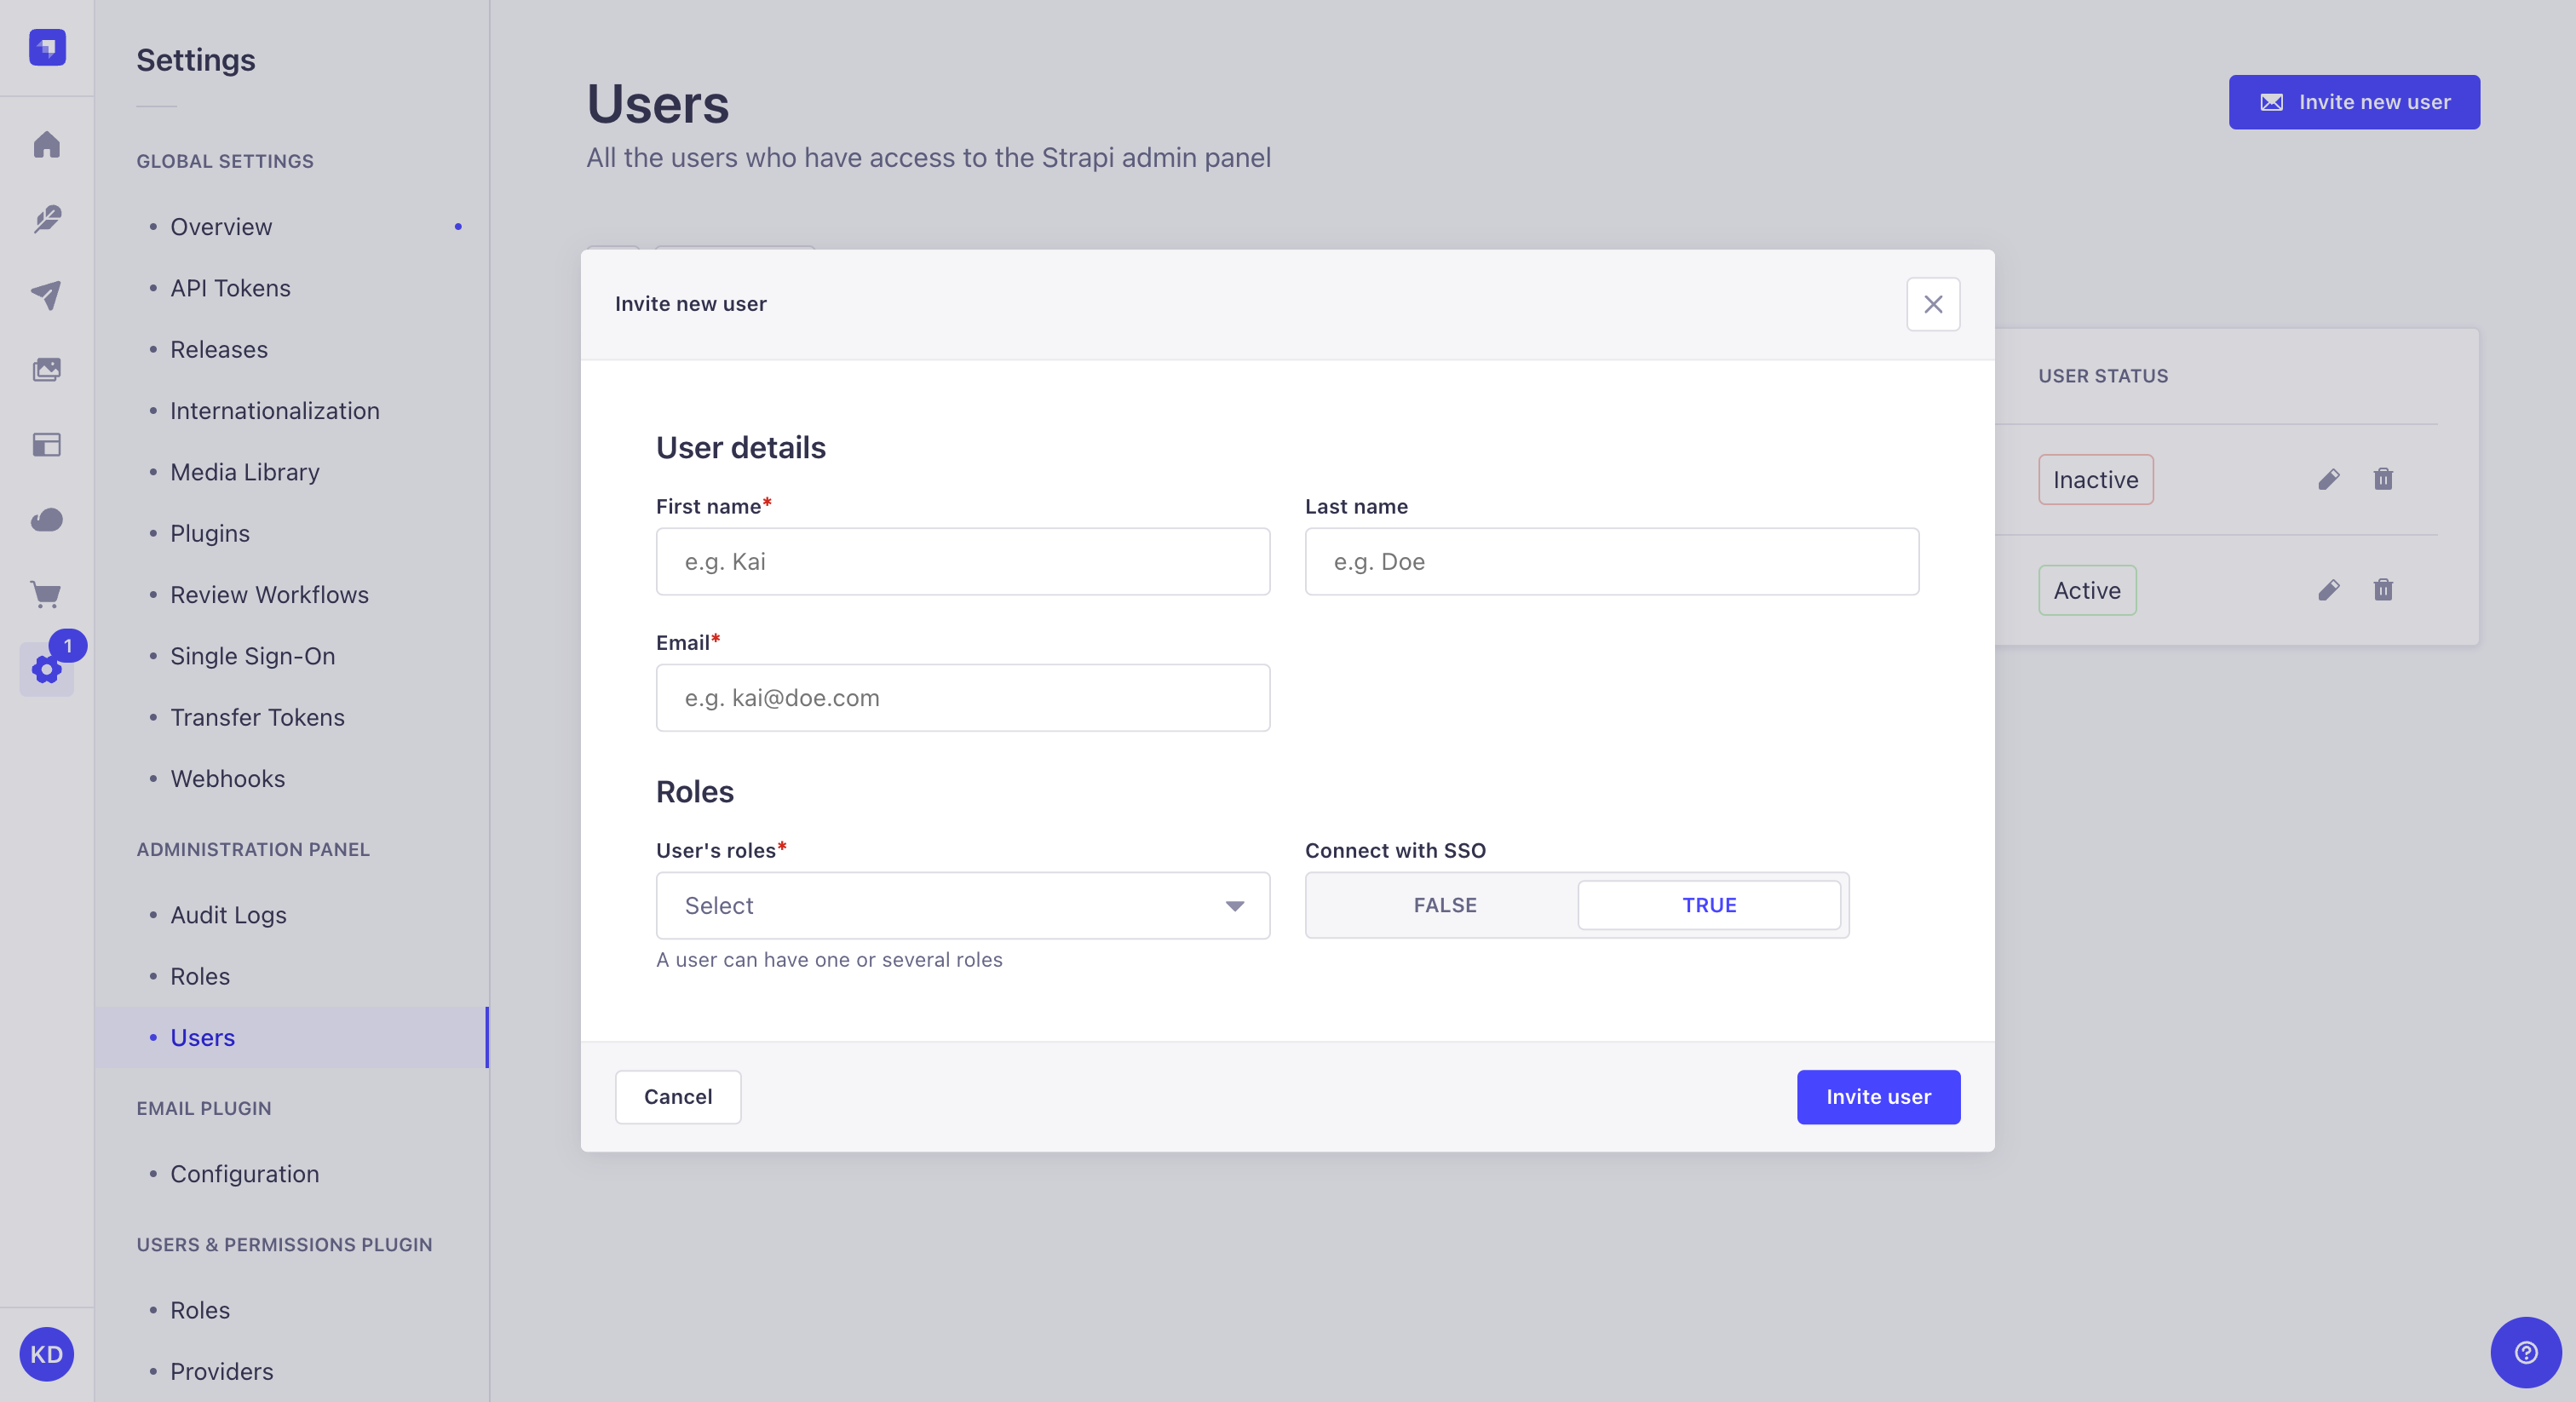Open the Media Library sidebar icon

click(x=46, y=368)
